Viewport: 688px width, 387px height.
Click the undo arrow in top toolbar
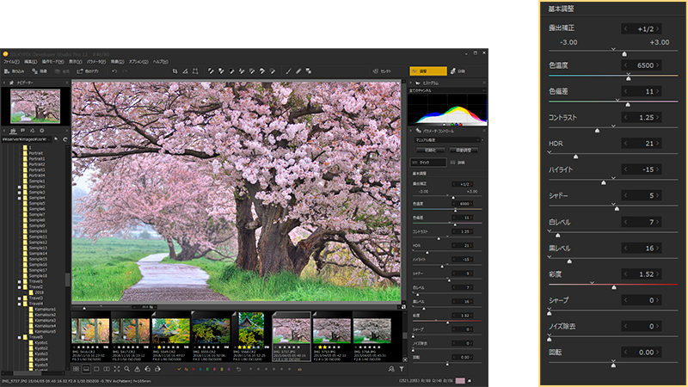pyautogui.click(x=114, y=71)
